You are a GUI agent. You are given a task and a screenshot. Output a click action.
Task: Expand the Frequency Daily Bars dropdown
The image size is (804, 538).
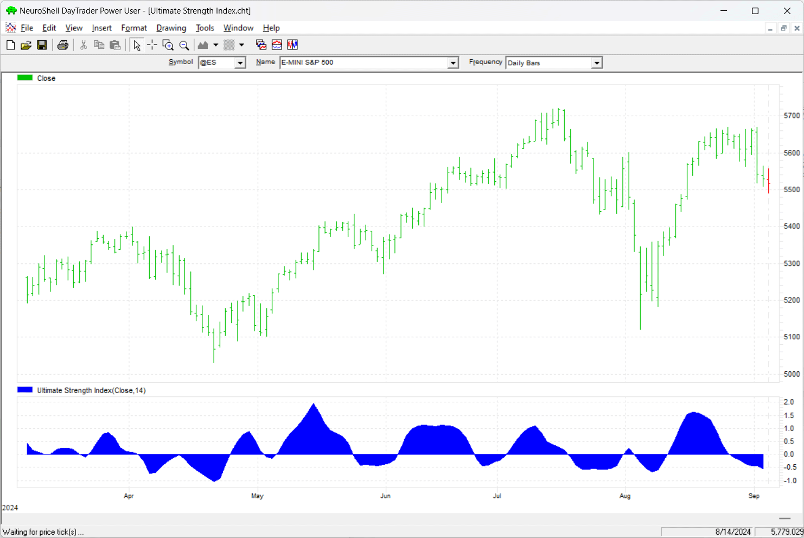point(597,63)
